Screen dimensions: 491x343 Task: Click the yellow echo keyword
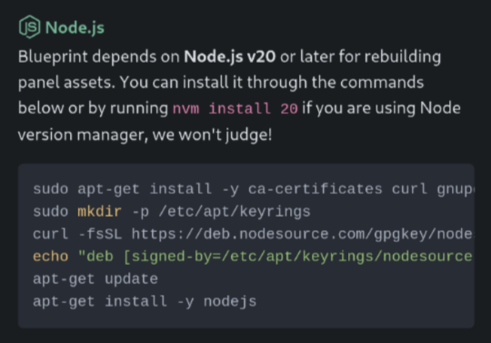point(50,257)
